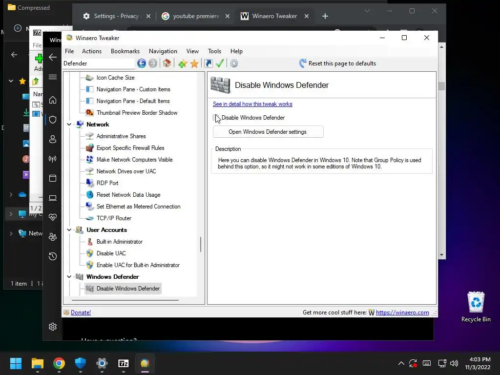Select Administrative Shares tree item
Viewport: 500px width, 375px height.
121,136
